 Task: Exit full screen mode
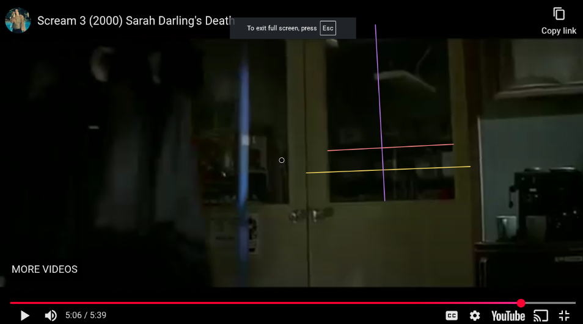coord(564,316)
